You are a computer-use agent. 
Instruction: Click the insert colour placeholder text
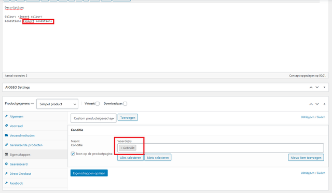pos(30,17)
